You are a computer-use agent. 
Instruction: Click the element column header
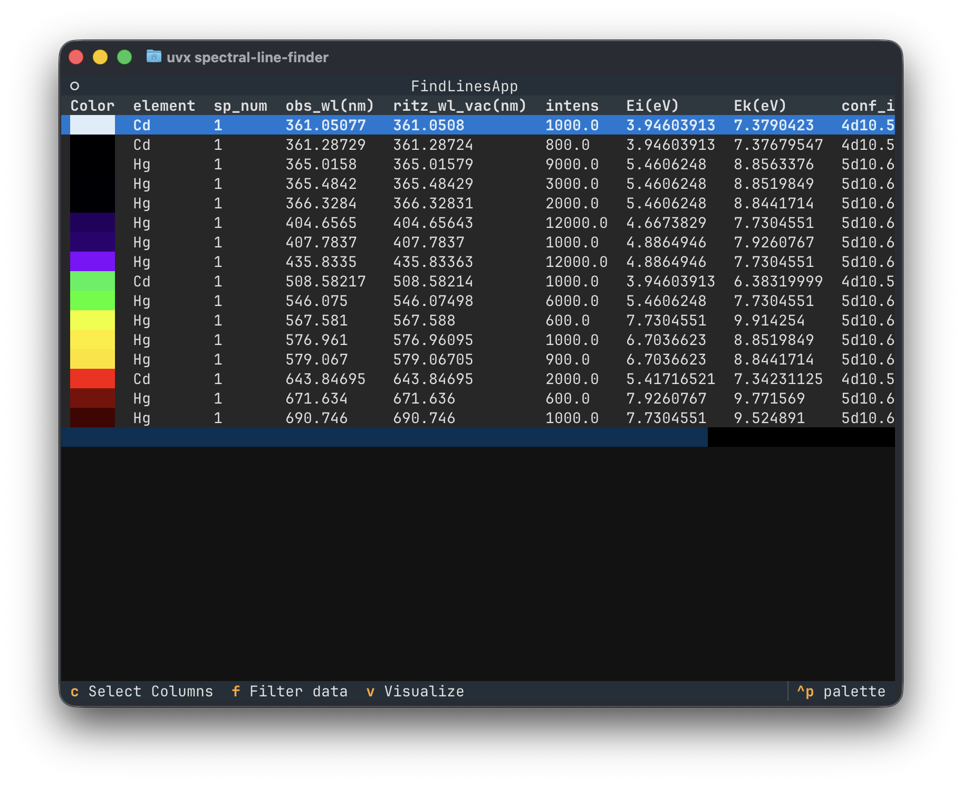pos(164,106)
